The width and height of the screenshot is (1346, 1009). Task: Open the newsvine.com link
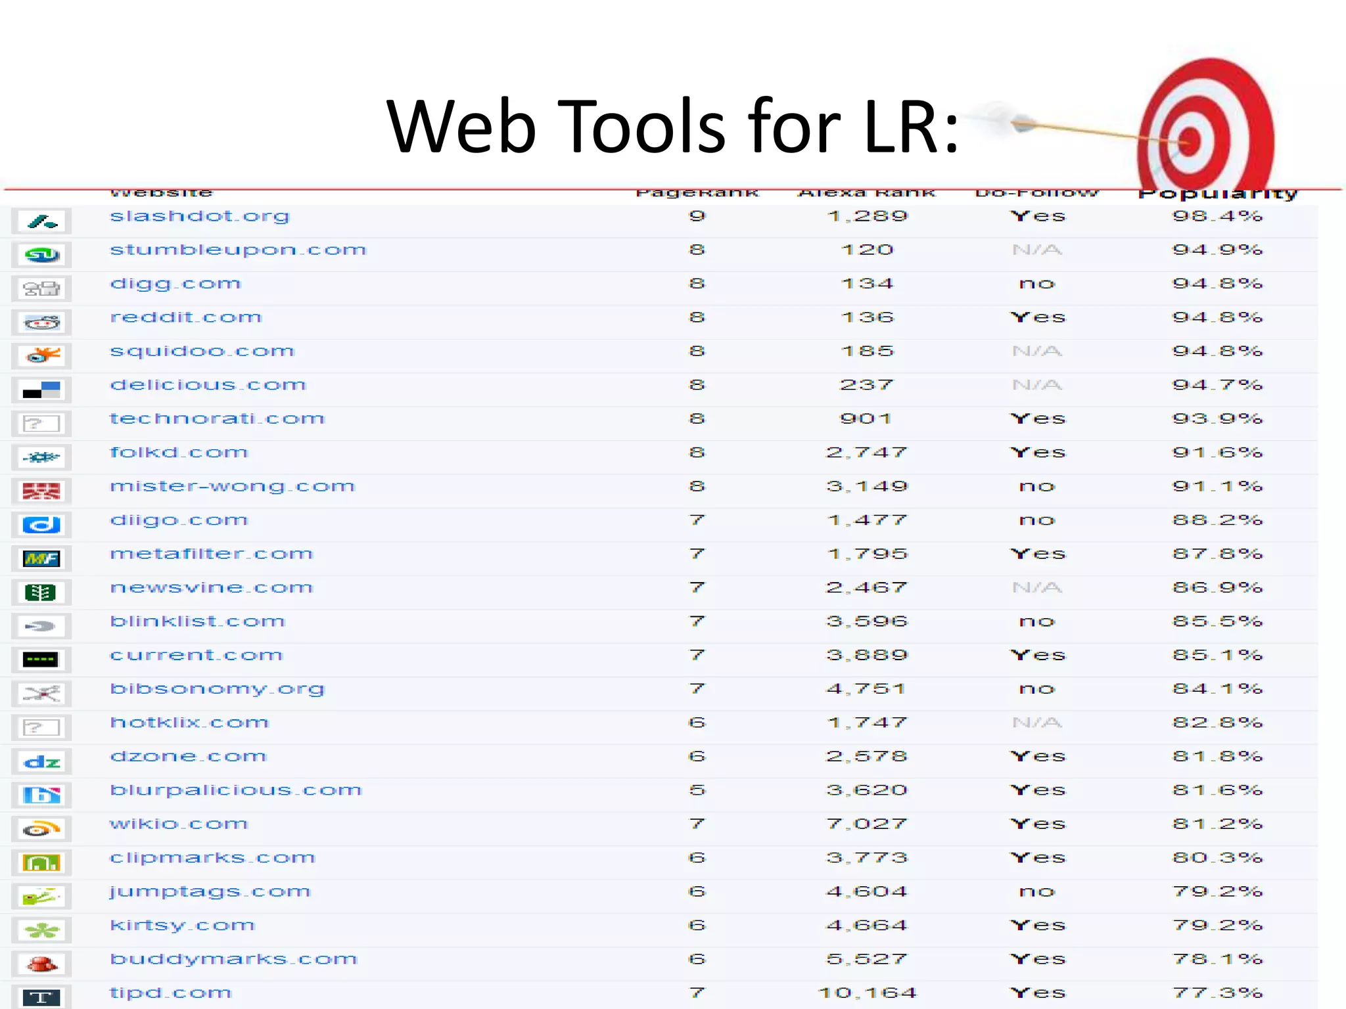(211, 587)
